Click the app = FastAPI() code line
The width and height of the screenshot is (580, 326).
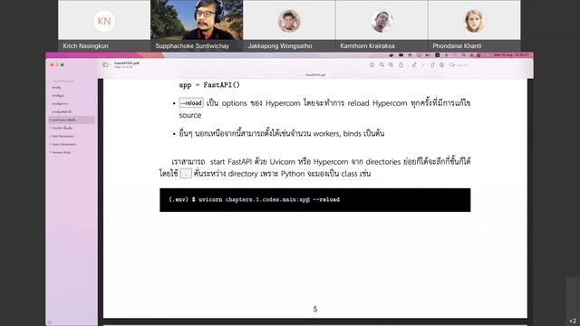209,85
